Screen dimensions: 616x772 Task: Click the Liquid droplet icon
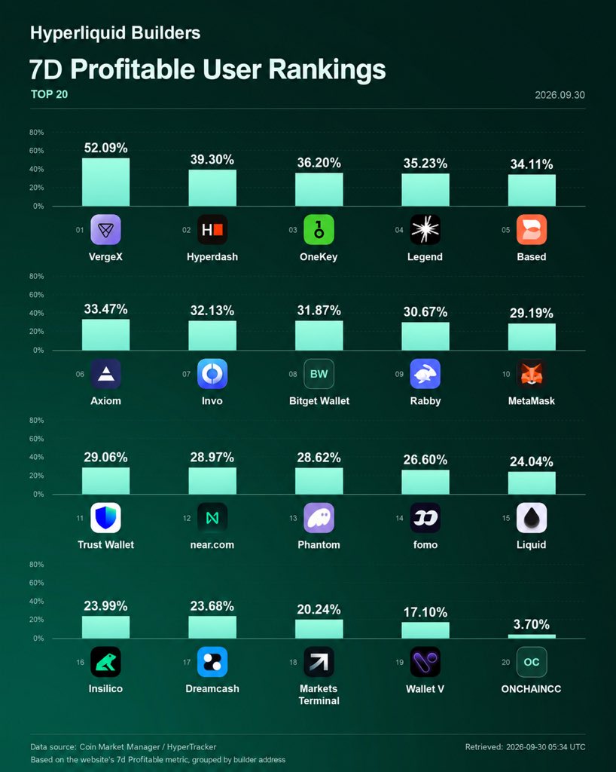(x=532, y=517)
